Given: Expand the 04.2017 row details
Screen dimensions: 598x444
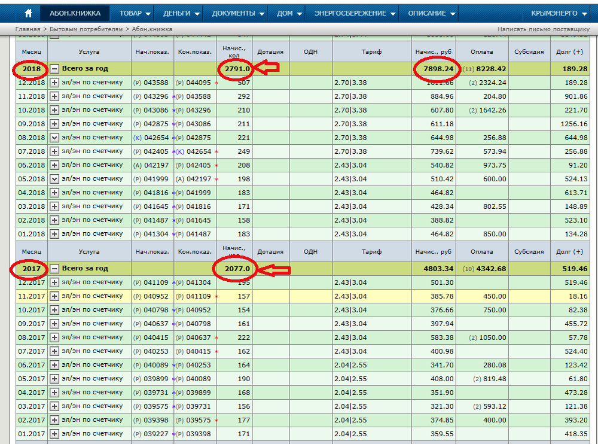Looking at the screenshot, I should 54,393.
